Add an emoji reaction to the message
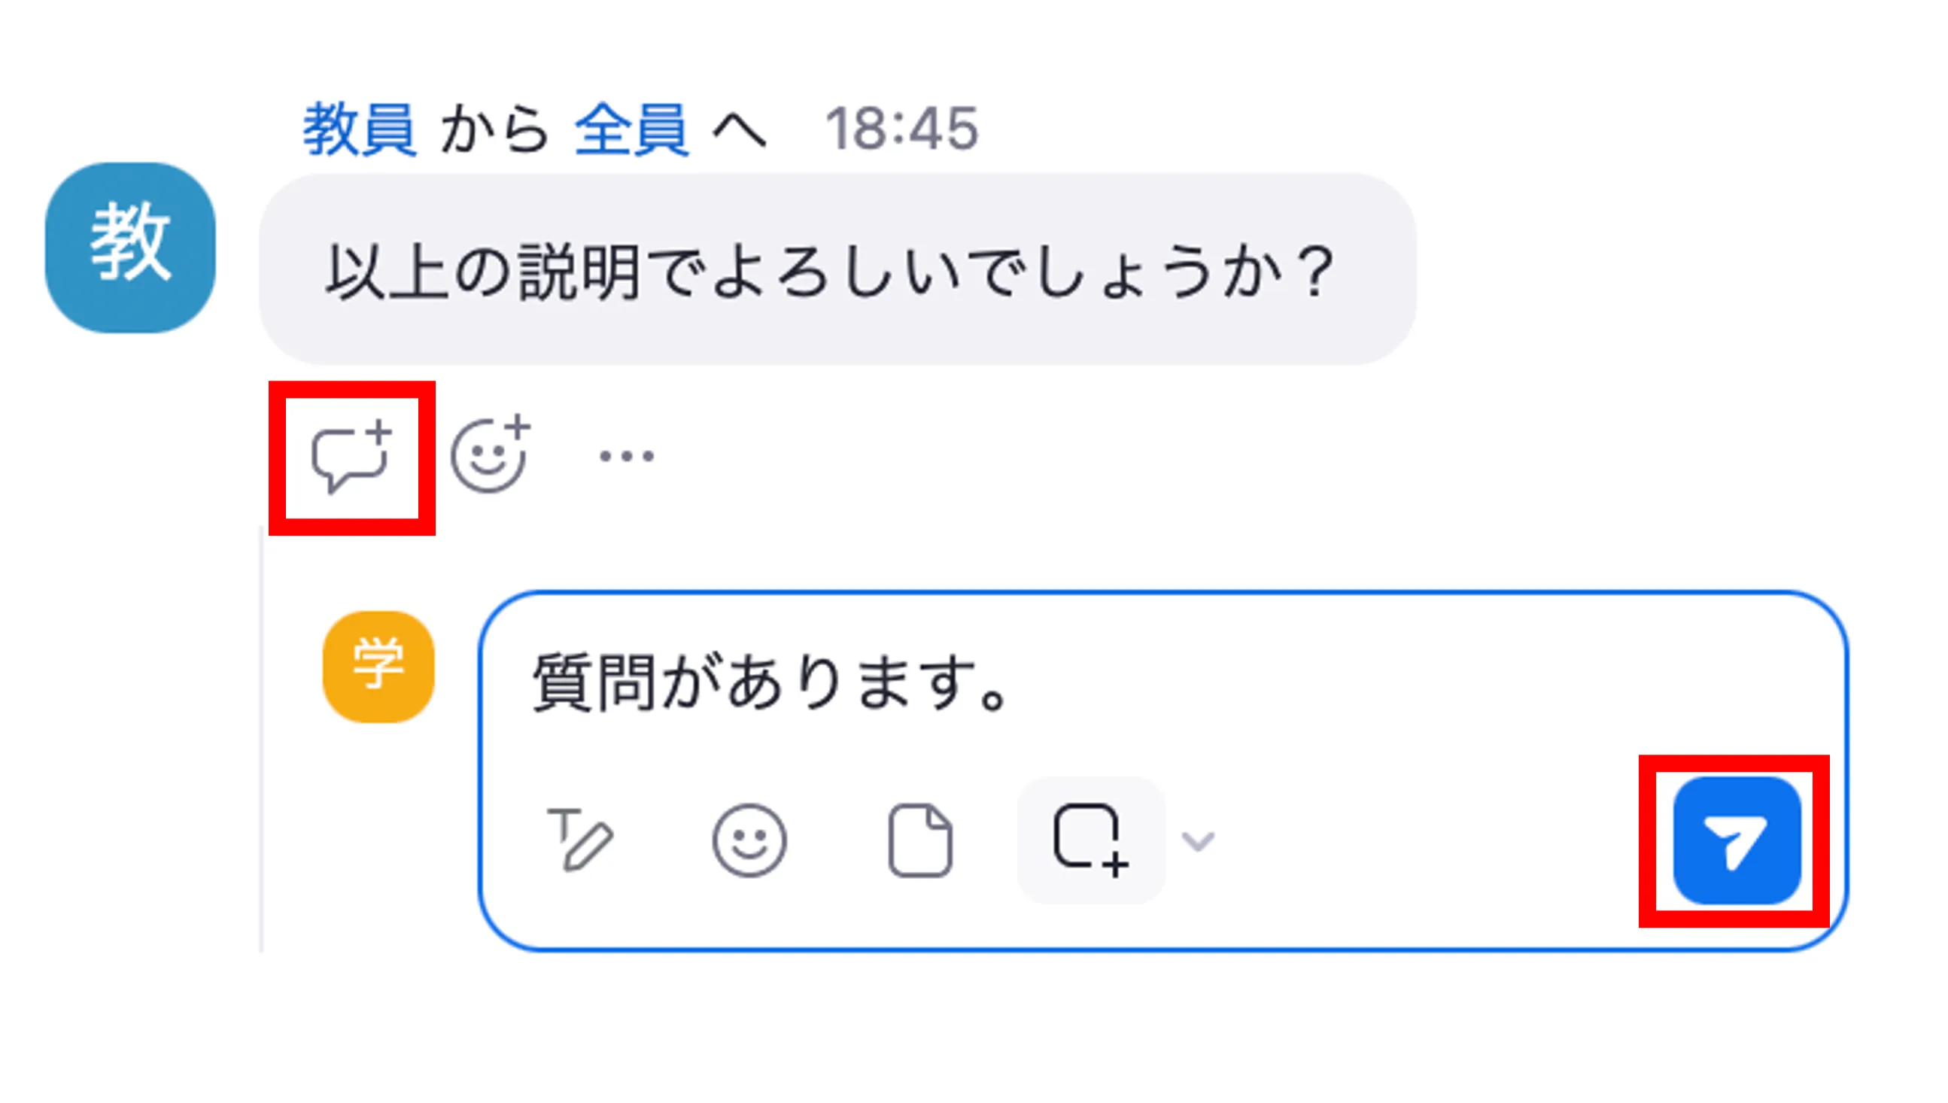1948x1103 pixels. (489, 455)
